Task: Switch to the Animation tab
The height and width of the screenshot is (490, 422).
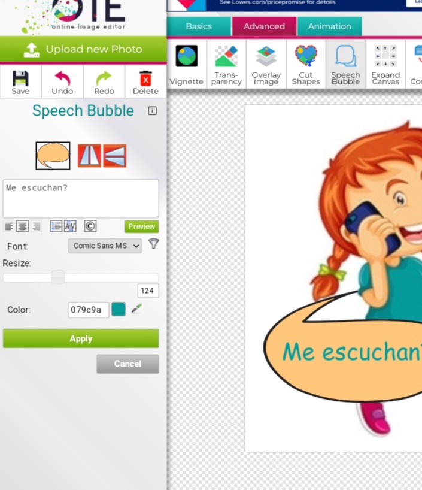Action: point(329,26)
